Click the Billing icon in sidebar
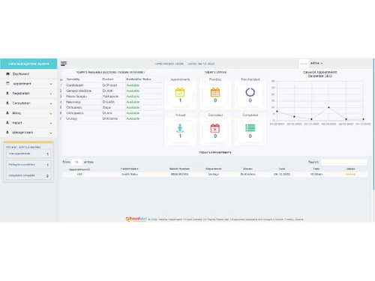This screenshot has width=375, height=281. pos(7,113)
